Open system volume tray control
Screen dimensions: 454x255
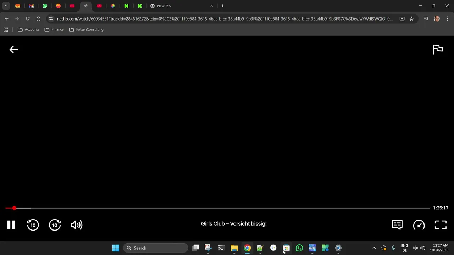click(423, 248)
